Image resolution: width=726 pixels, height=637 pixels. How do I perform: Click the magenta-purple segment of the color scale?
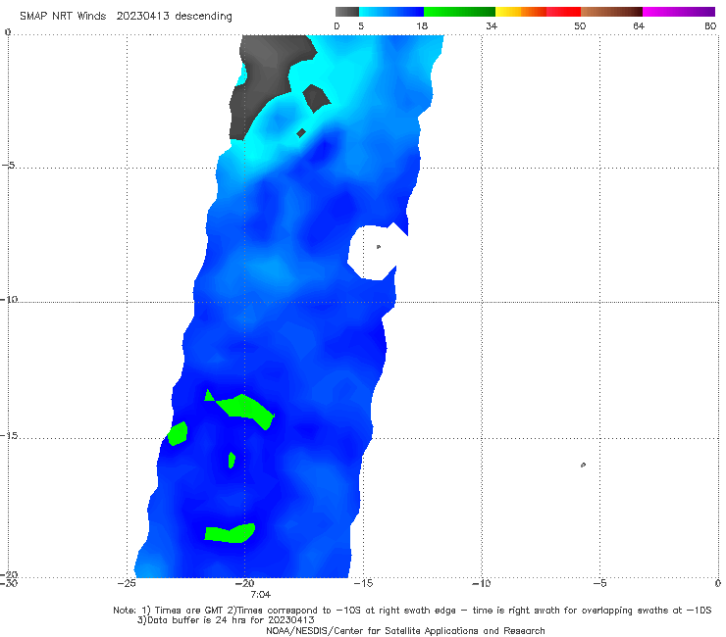coord(679,12)
